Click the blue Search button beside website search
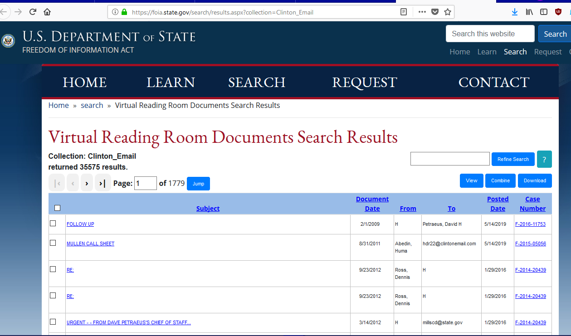 [x=555, y=34]
